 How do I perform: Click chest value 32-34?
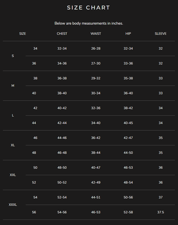(62, 48)
